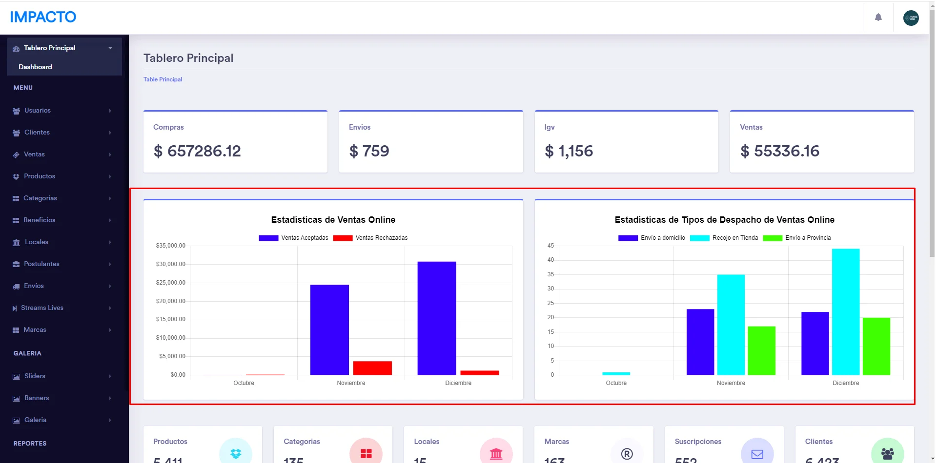Screen dimensions: 937x463
Task: Click the Locales building icon
Action: [496, 453]
